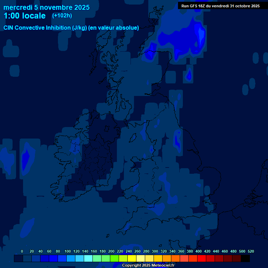Click the 1:00 locale time label
This screenshot has width=268, height=268.
[24, 16]
